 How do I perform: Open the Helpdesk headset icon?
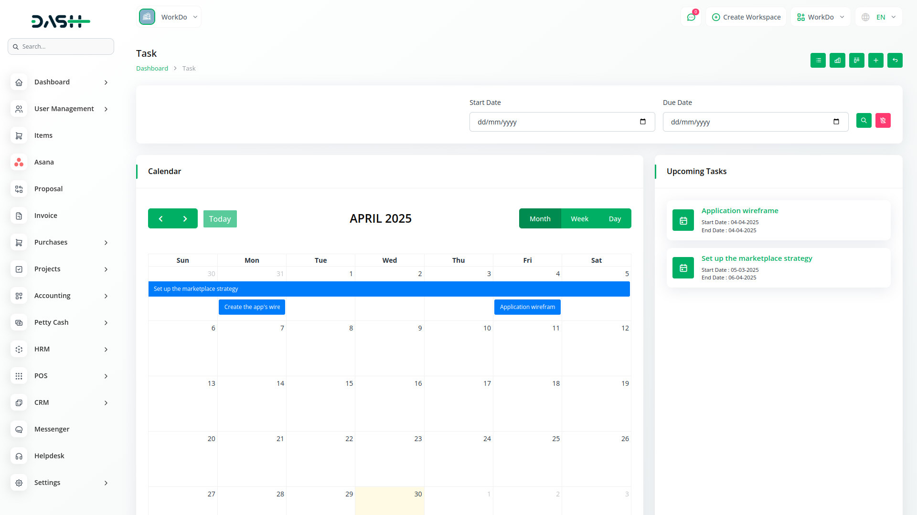coord(19,456)
